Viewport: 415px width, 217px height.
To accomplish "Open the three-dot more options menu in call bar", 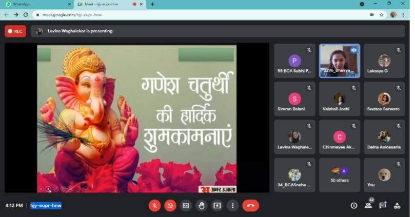I will (x=233, y=206).
